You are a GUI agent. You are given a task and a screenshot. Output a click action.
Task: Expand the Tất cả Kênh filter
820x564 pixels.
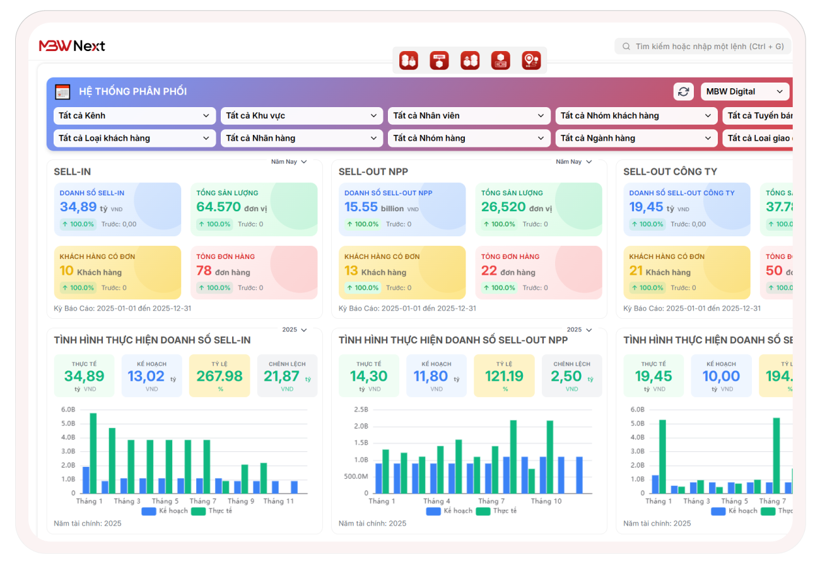[x=134, y=116]
